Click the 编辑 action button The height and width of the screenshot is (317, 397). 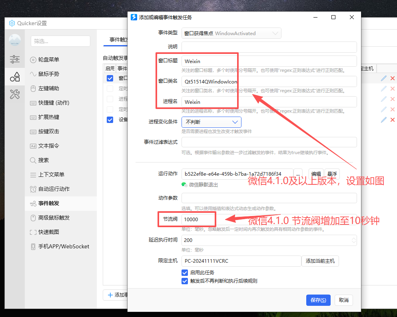point(316,174)
